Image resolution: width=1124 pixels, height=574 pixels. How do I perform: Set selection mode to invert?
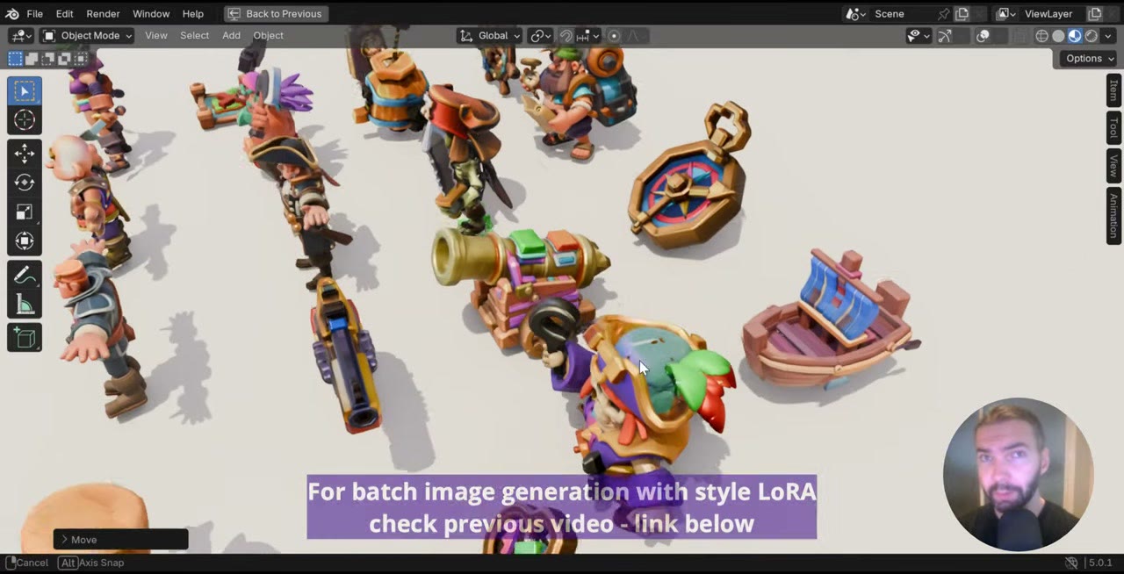coord(64,59)
